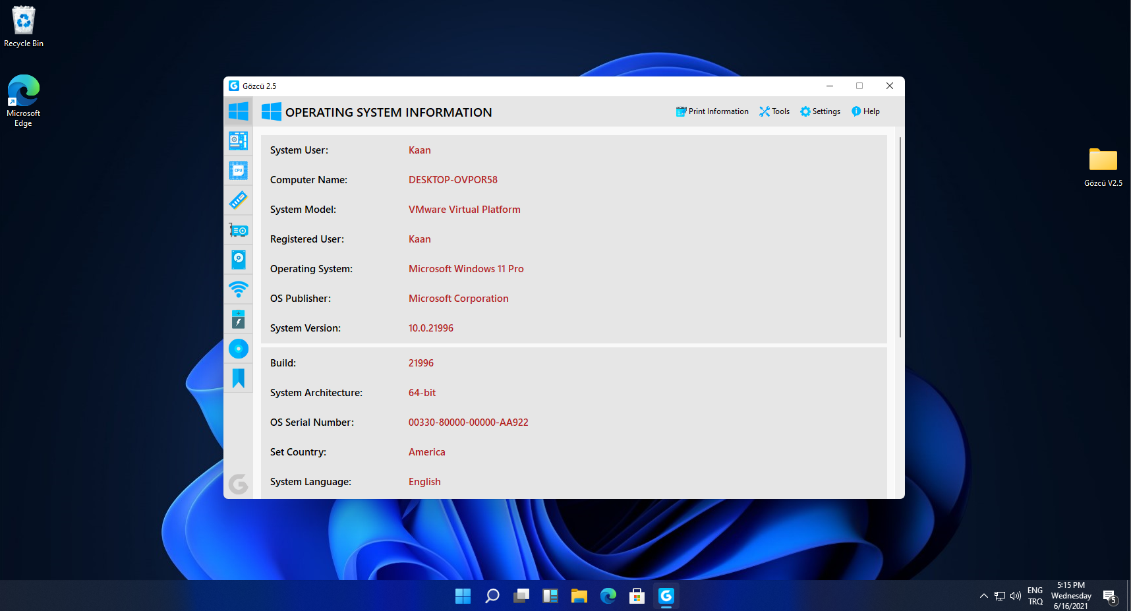This screenshot has height=611, width=1131.
Task: Open the operating system section in sidebar
Action: click(x=238, y=111)
